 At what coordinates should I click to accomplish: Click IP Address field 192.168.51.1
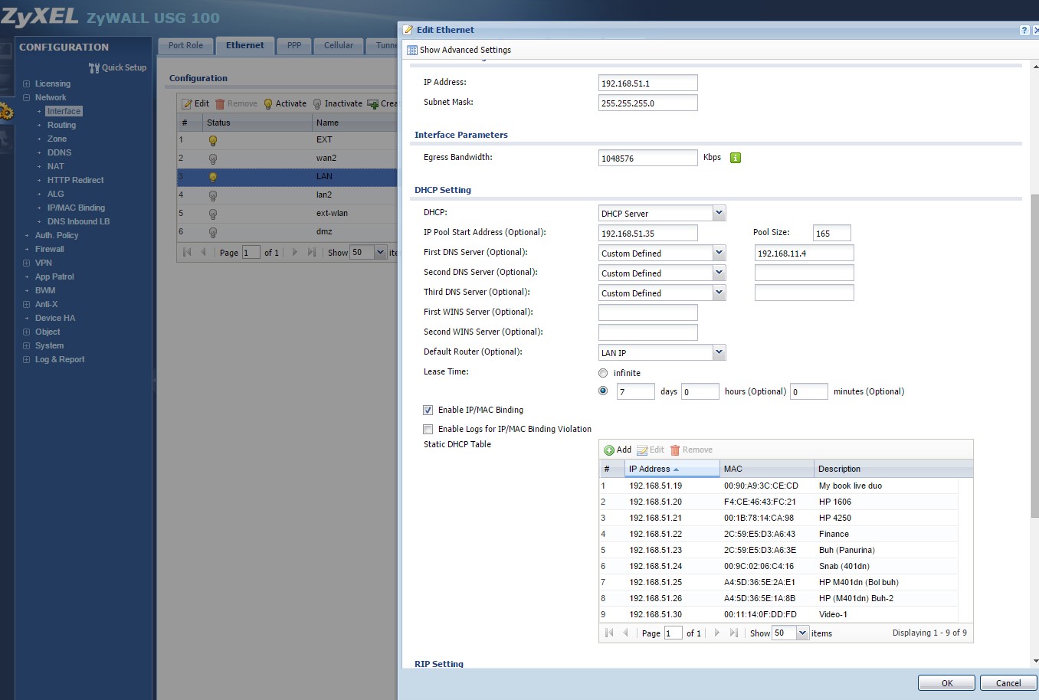[x=648, y=83]
